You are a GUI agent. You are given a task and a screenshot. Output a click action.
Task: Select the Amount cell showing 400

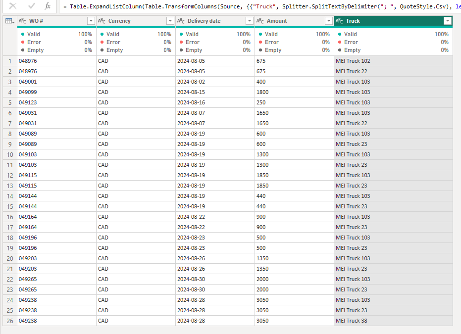click(x=294, y=82)
